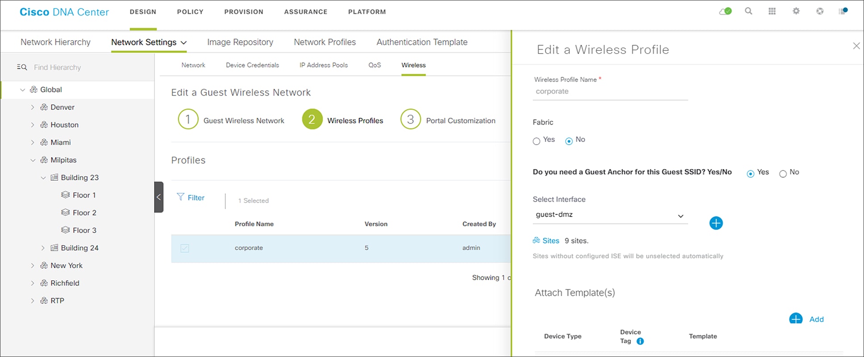The image size is (864, 357).
Task: Click the New York site icon
Action: (x=44, y=265)
